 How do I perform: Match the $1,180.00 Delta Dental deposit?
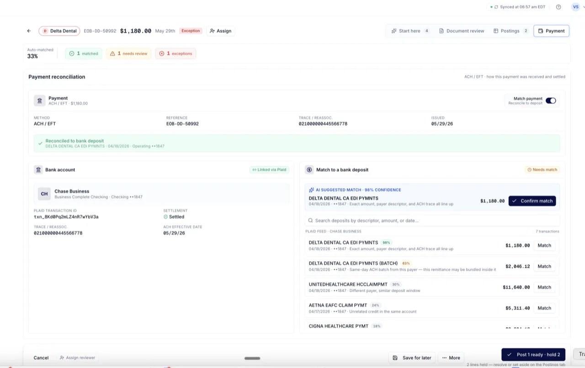click(544, 246)
